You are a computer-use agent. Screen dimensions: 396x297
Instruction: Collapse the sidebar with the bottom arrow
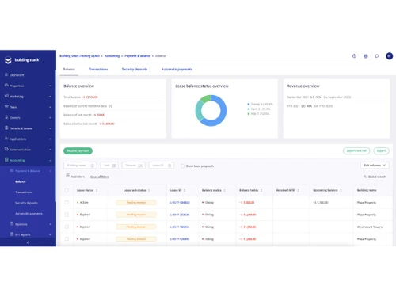28,242
